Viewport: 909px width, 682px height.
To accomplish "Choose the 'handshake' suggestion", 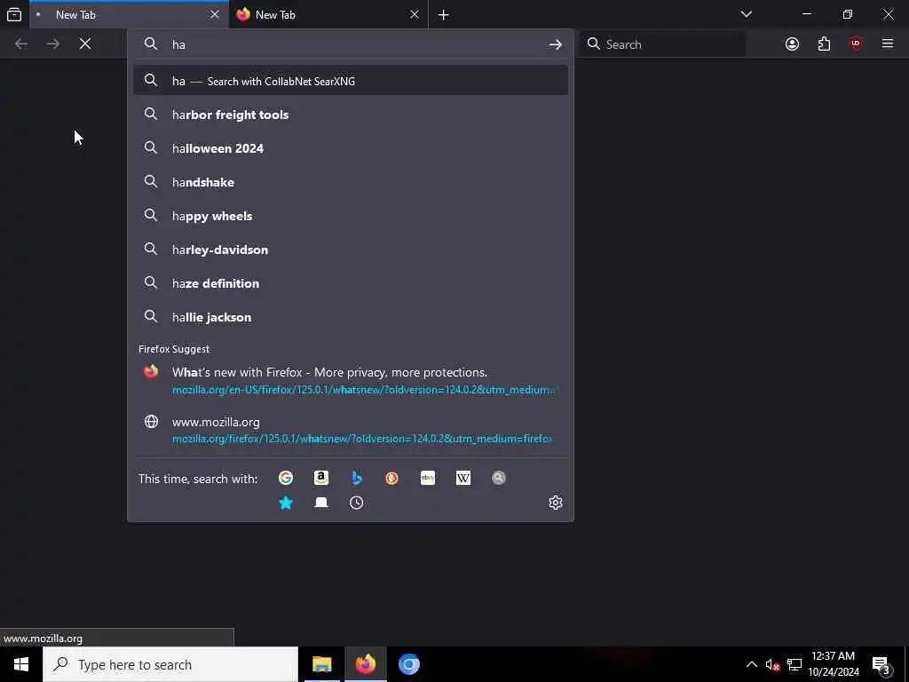I will [x=350, y=182].
